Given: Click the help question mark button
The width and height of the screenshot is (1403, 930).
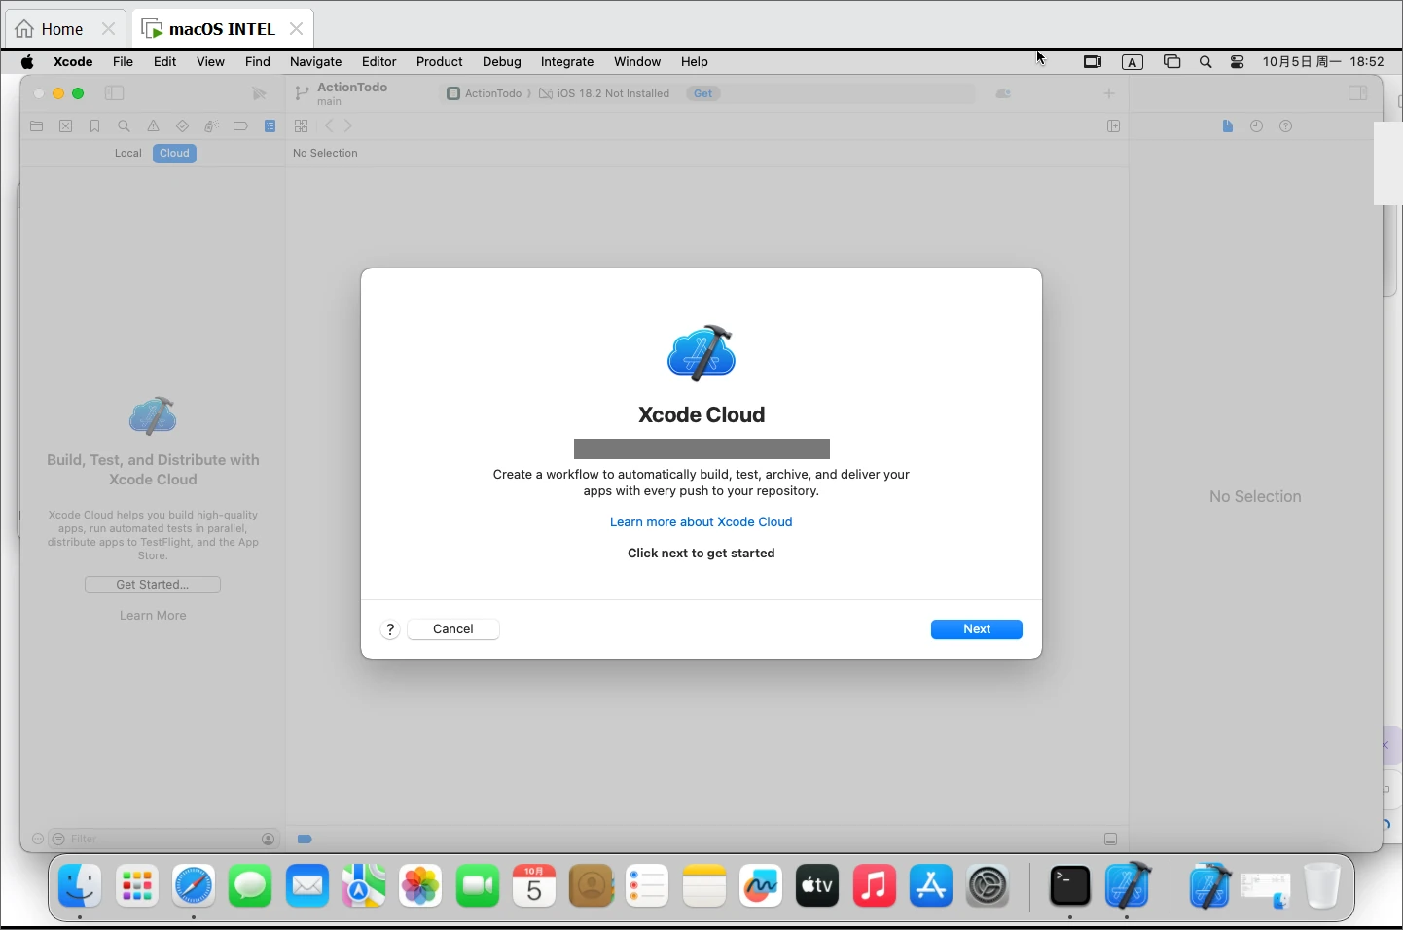Looking at the screenshot, I should click(x=390, y=629).
